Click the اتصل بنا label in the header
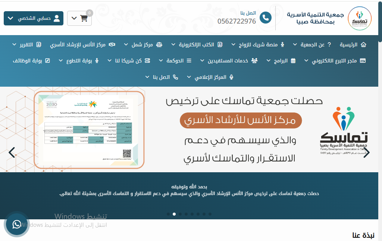Screen dimensions: 382x241 (x=248, y=13)
